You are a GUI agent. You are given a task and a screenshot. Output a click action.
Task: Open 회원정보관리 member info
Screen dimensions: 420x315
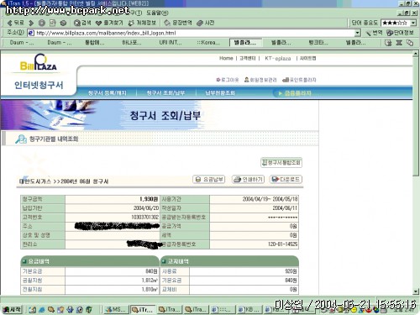click(260, 80)
